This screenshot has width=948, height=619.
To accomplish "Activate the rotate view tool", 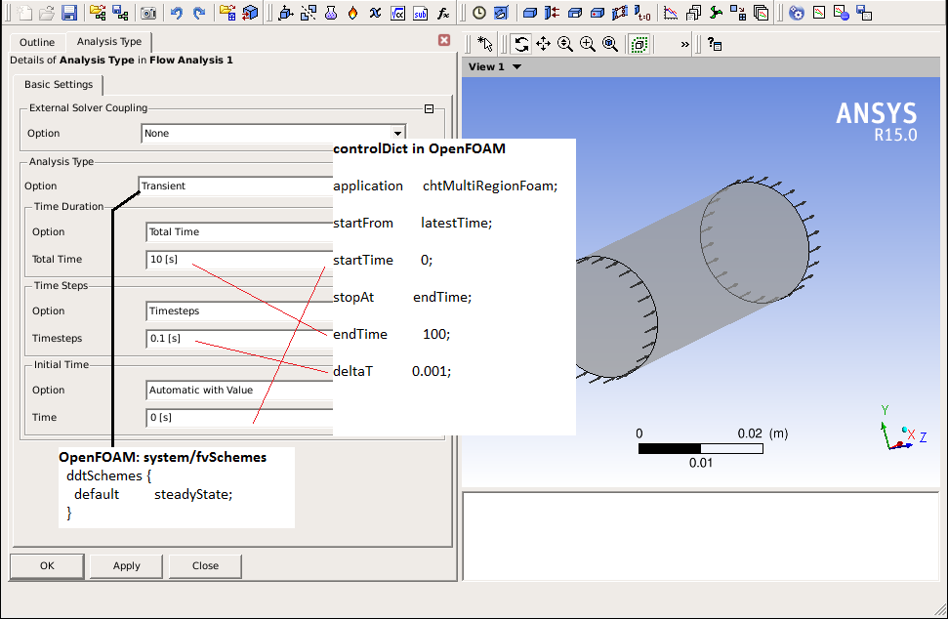I will pos(521,44).
